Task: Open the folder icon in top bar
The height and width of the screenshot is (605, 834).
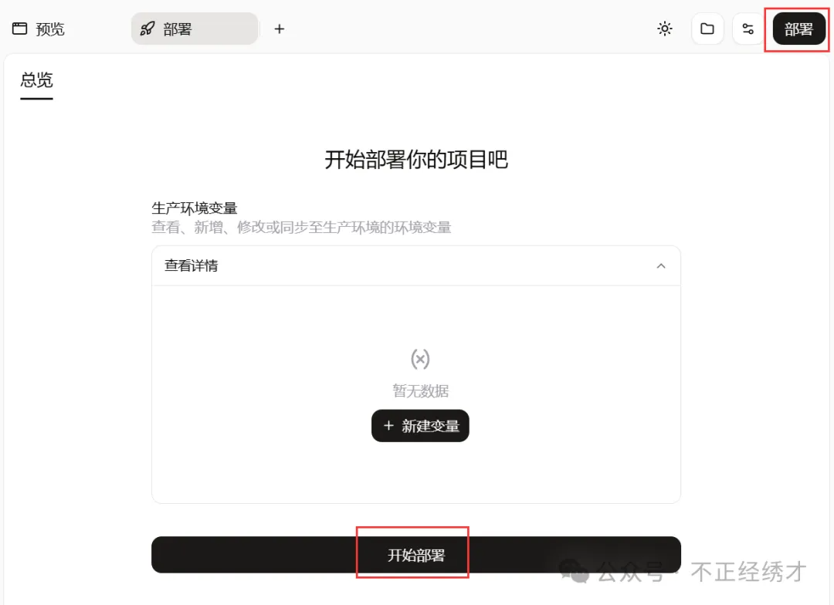Action: pyautogui.click(x=707, y=29)
